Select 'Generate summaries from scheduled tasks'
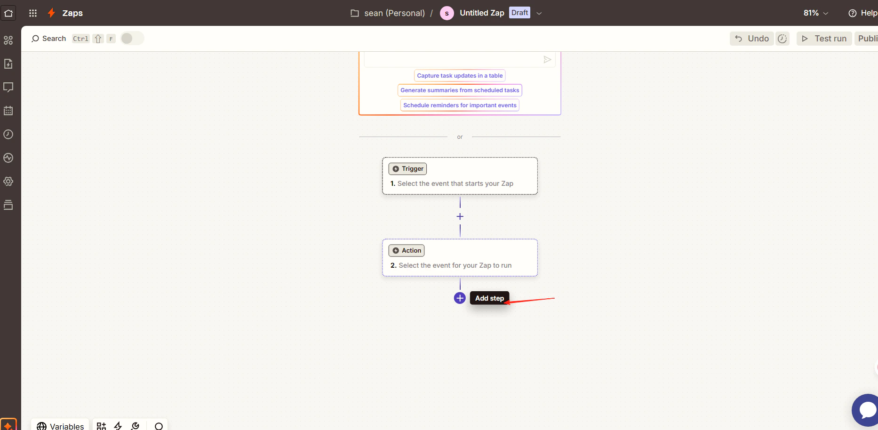The height and width of the screenshot is (430, 878). 460,90
